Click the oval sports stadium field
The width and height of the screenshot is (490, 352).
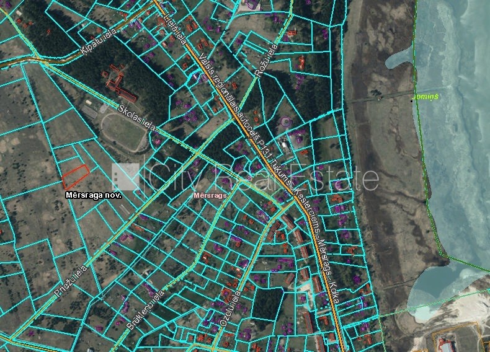122,131
